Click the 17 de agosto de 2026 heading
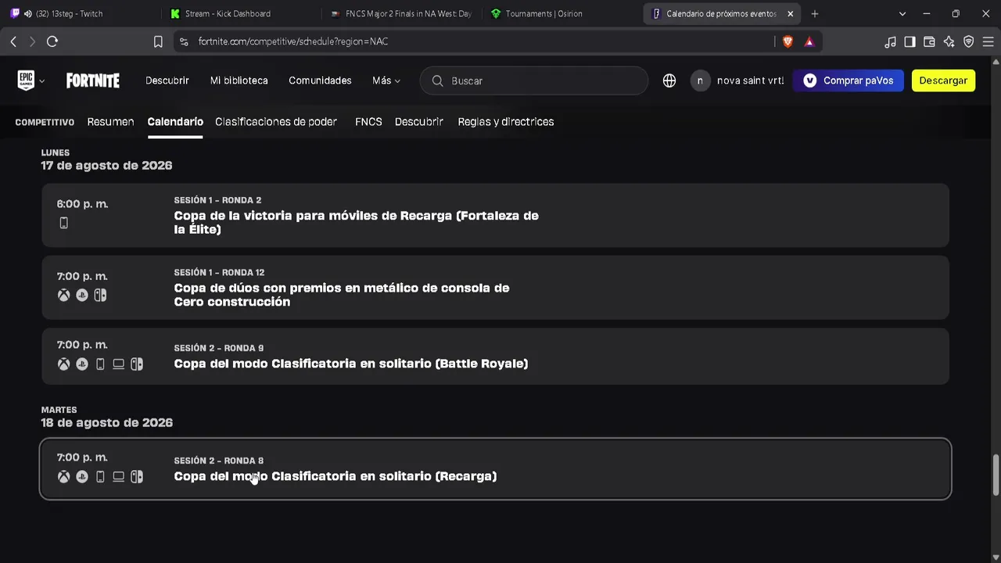This screenshot has height=563, width=1001. click(x=106, y=166)
